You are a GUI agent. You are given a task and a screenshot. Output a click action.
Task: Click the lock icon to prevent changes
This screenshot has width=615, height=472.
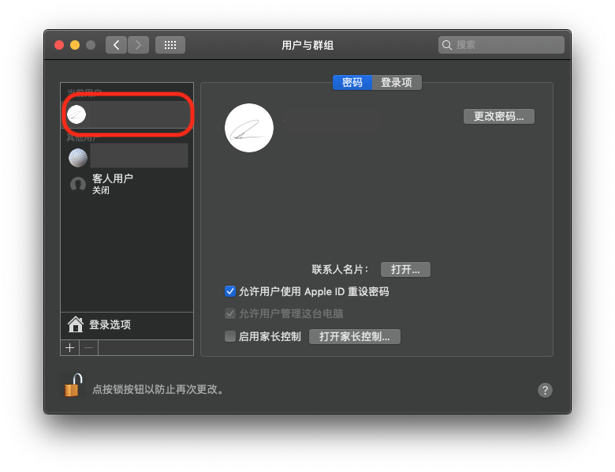[73, 386]
